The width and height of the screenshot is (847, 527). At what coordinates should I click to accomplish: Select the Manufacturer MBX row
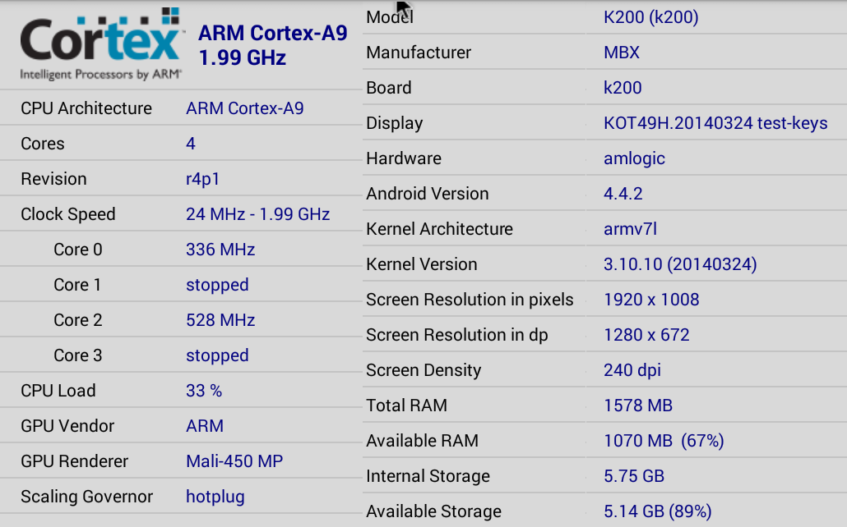coord(605,53)
